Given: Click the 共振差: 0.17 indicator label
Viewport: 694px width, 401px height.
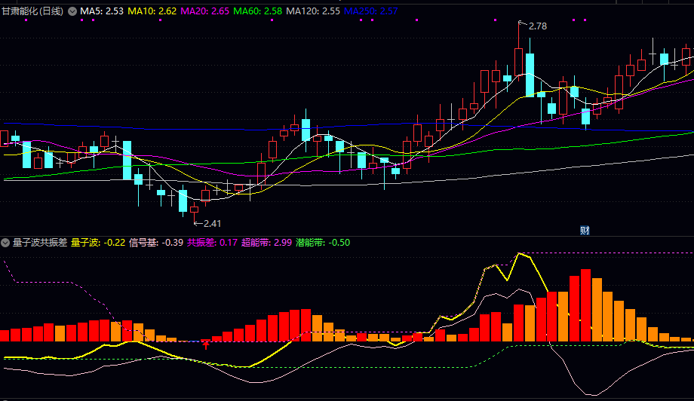Looking at the screenshot, I should (212, 243).
